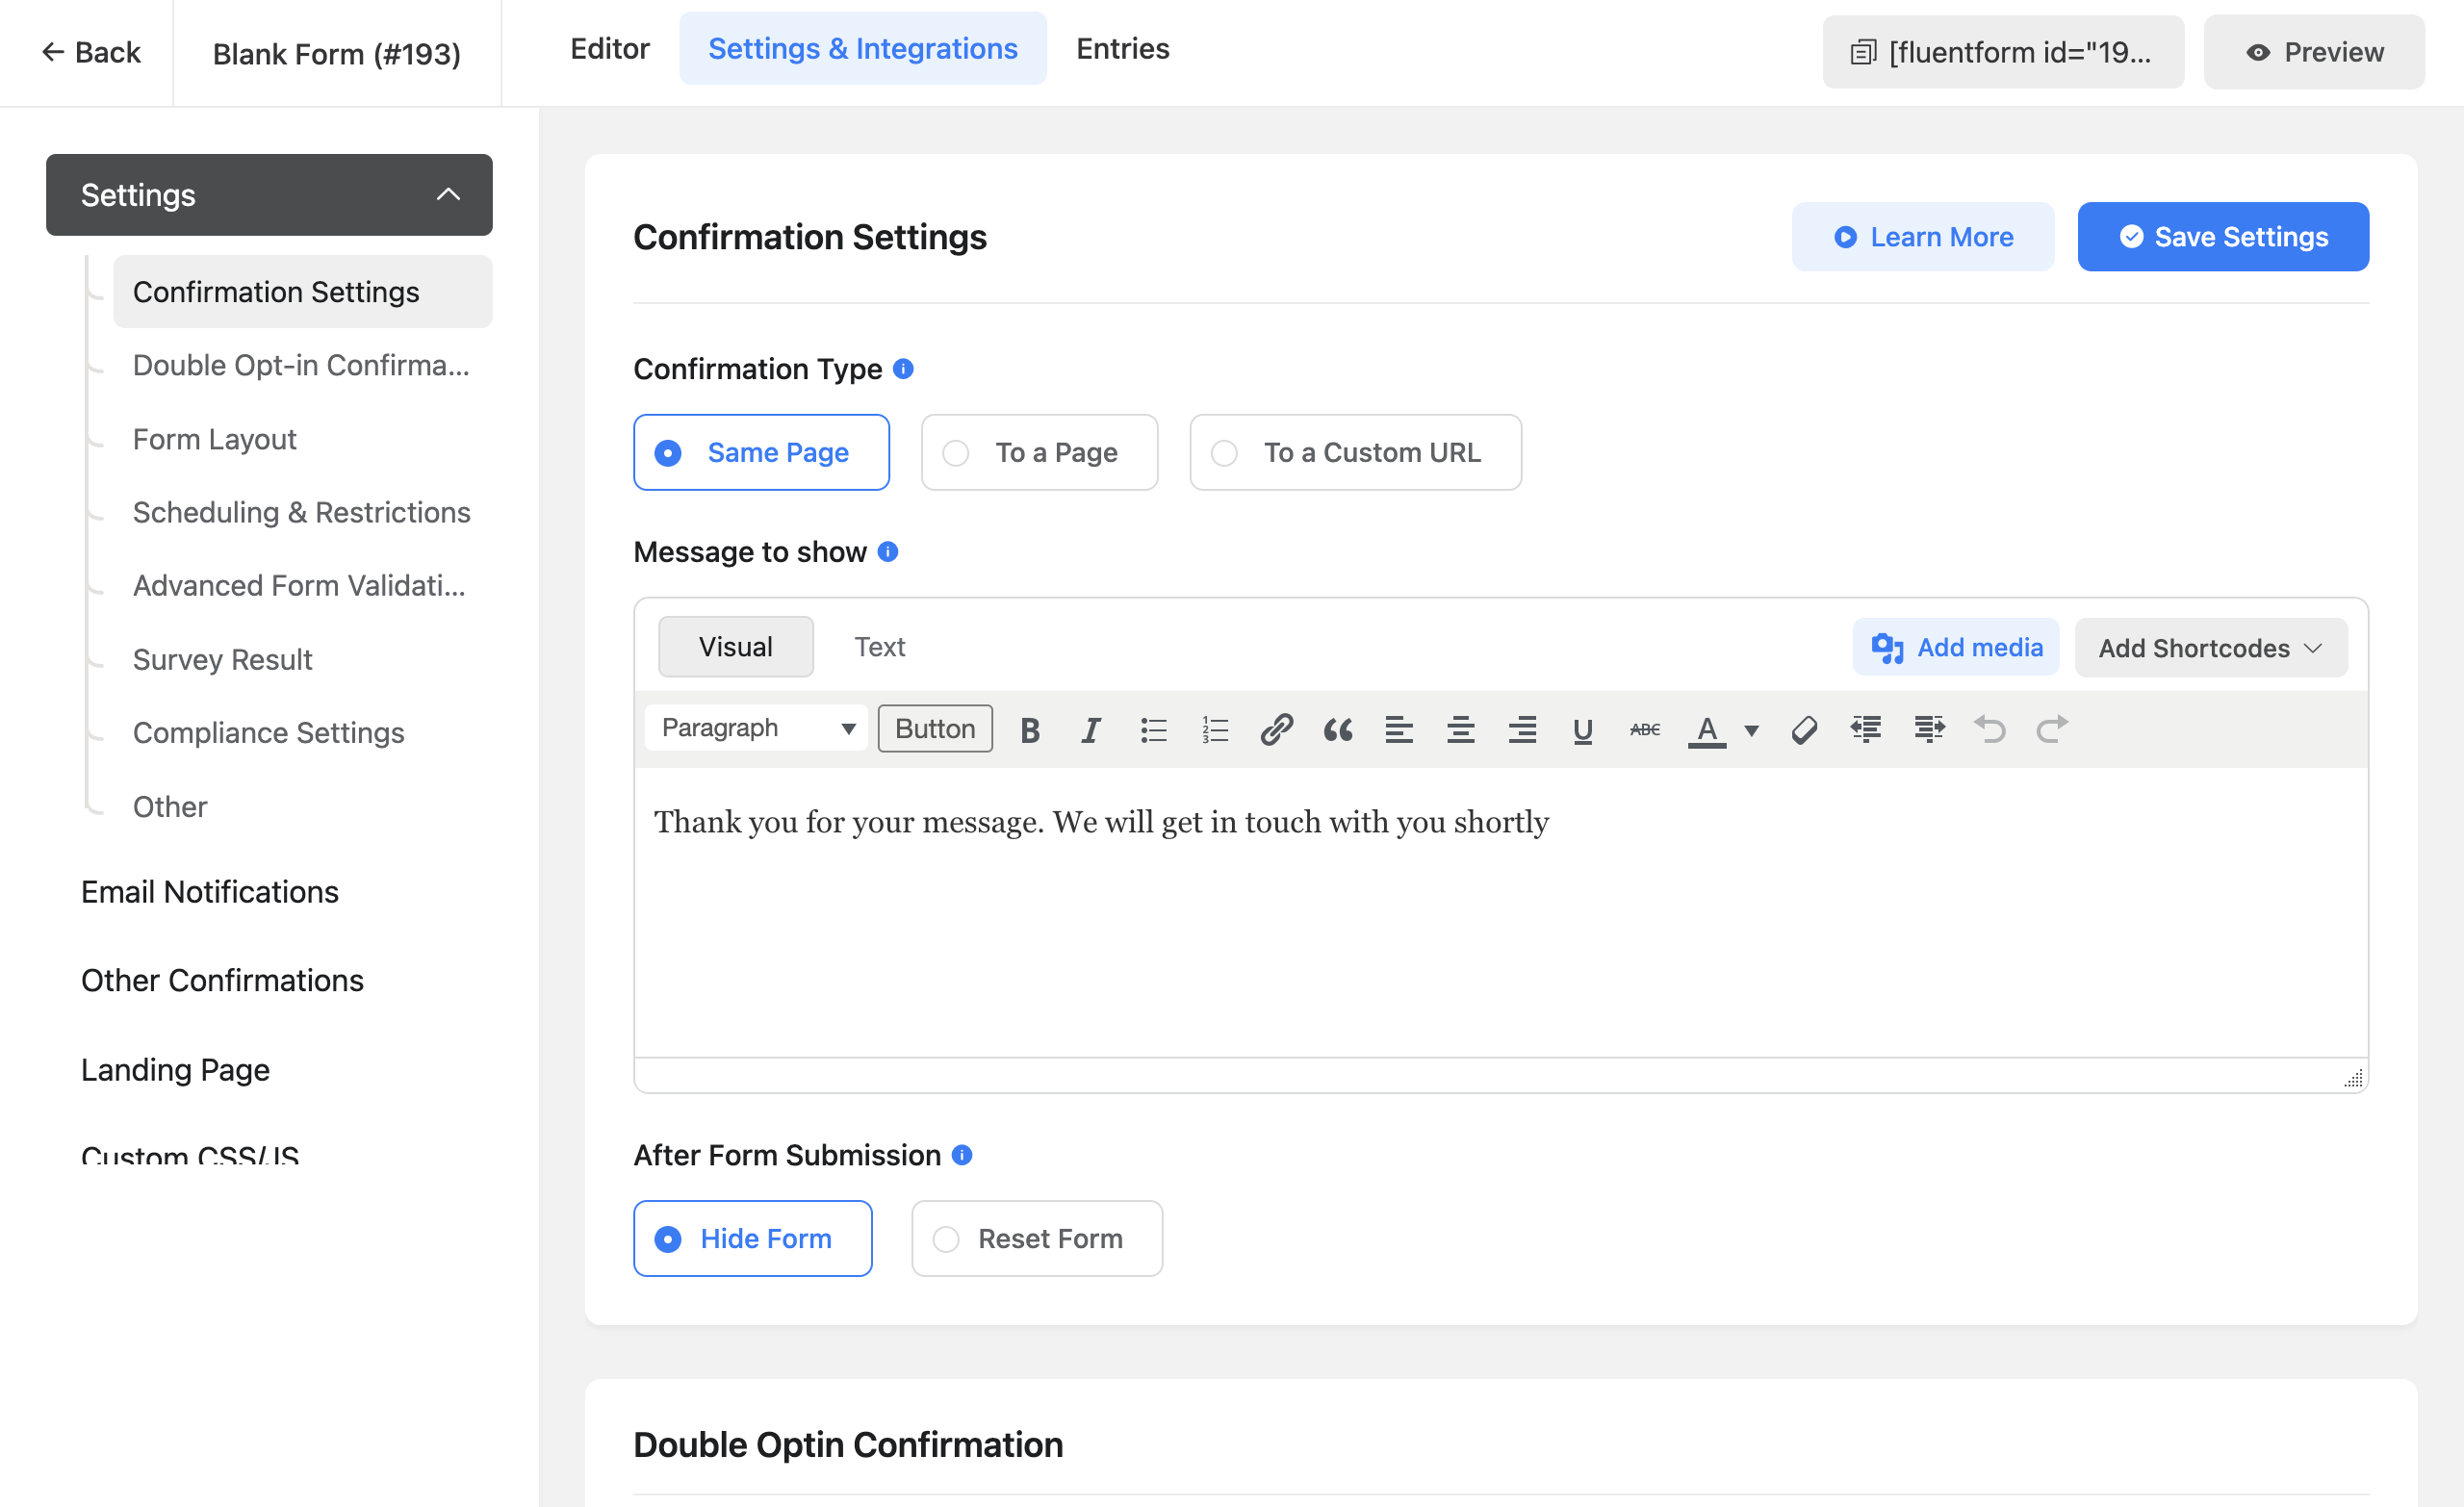
Task: Insert a bulleted list
Action: 1153,729
